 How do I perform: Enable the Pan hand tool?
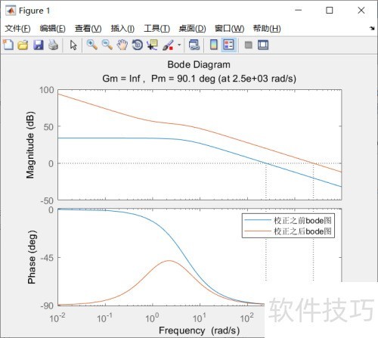[x=122, y=45]
